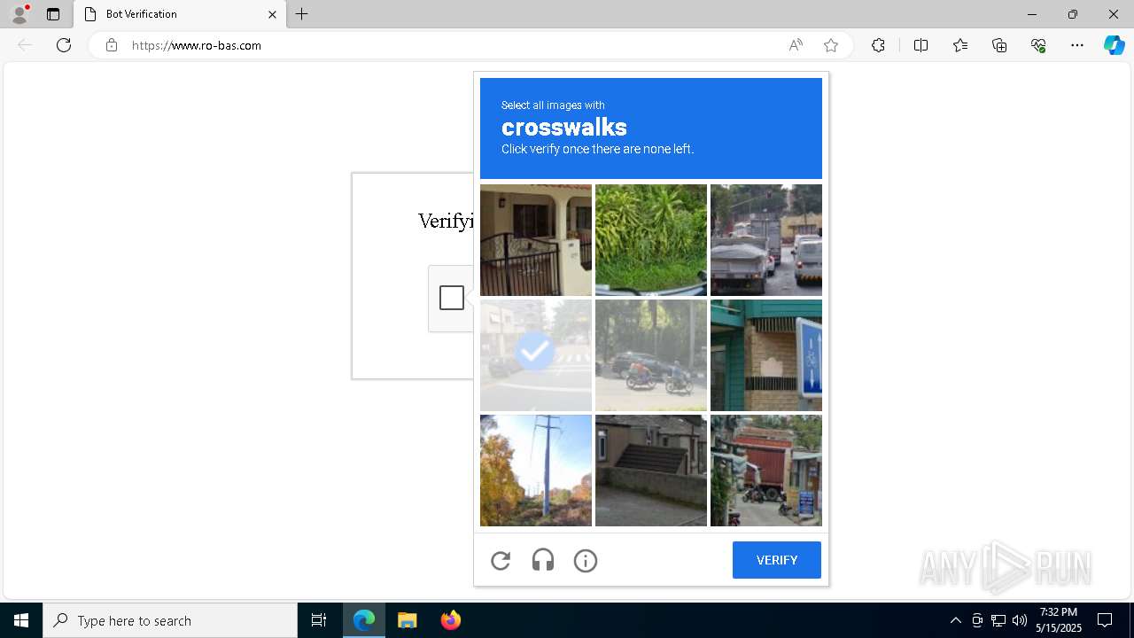The image size is (1134, 638).
Task: Open Extensions puzzle icon
Action: coord(878,45)
